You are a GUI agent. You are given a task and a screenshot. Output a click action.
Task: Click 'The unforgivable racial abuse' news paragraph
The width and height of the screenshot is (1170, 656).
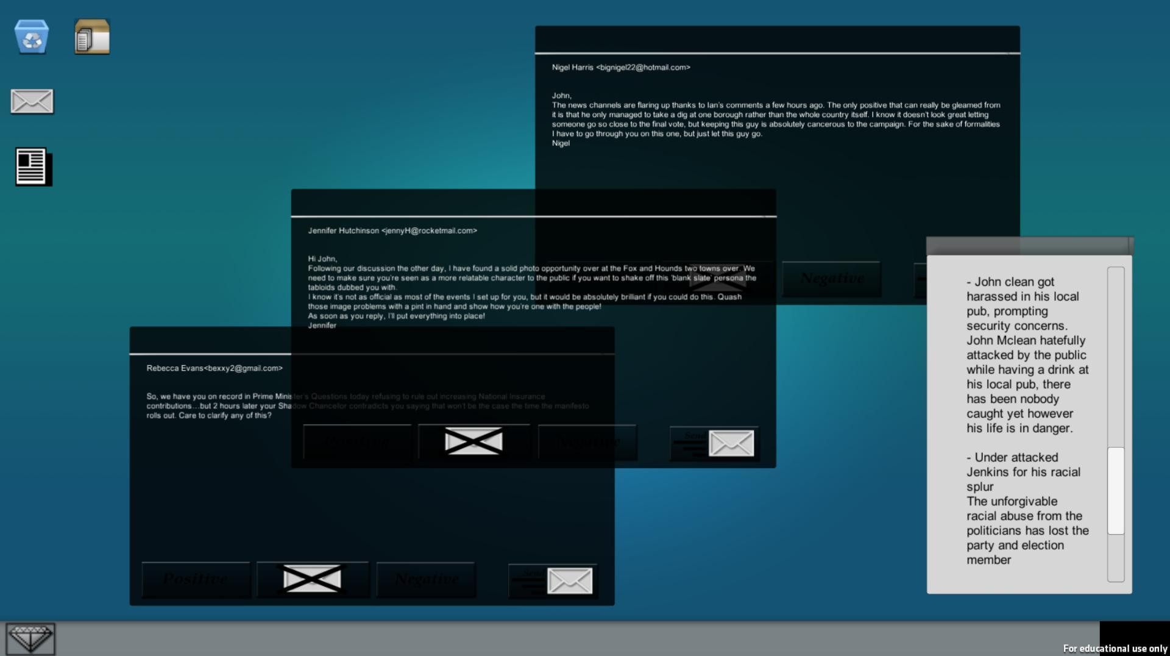point(1027,530)
